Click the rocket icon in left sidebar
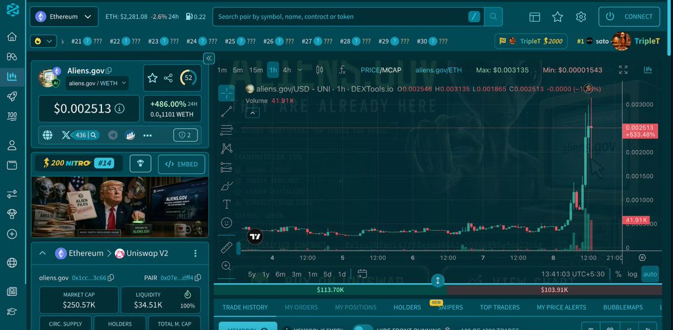This screenshot has height=330, width=673. coord(12,96)
